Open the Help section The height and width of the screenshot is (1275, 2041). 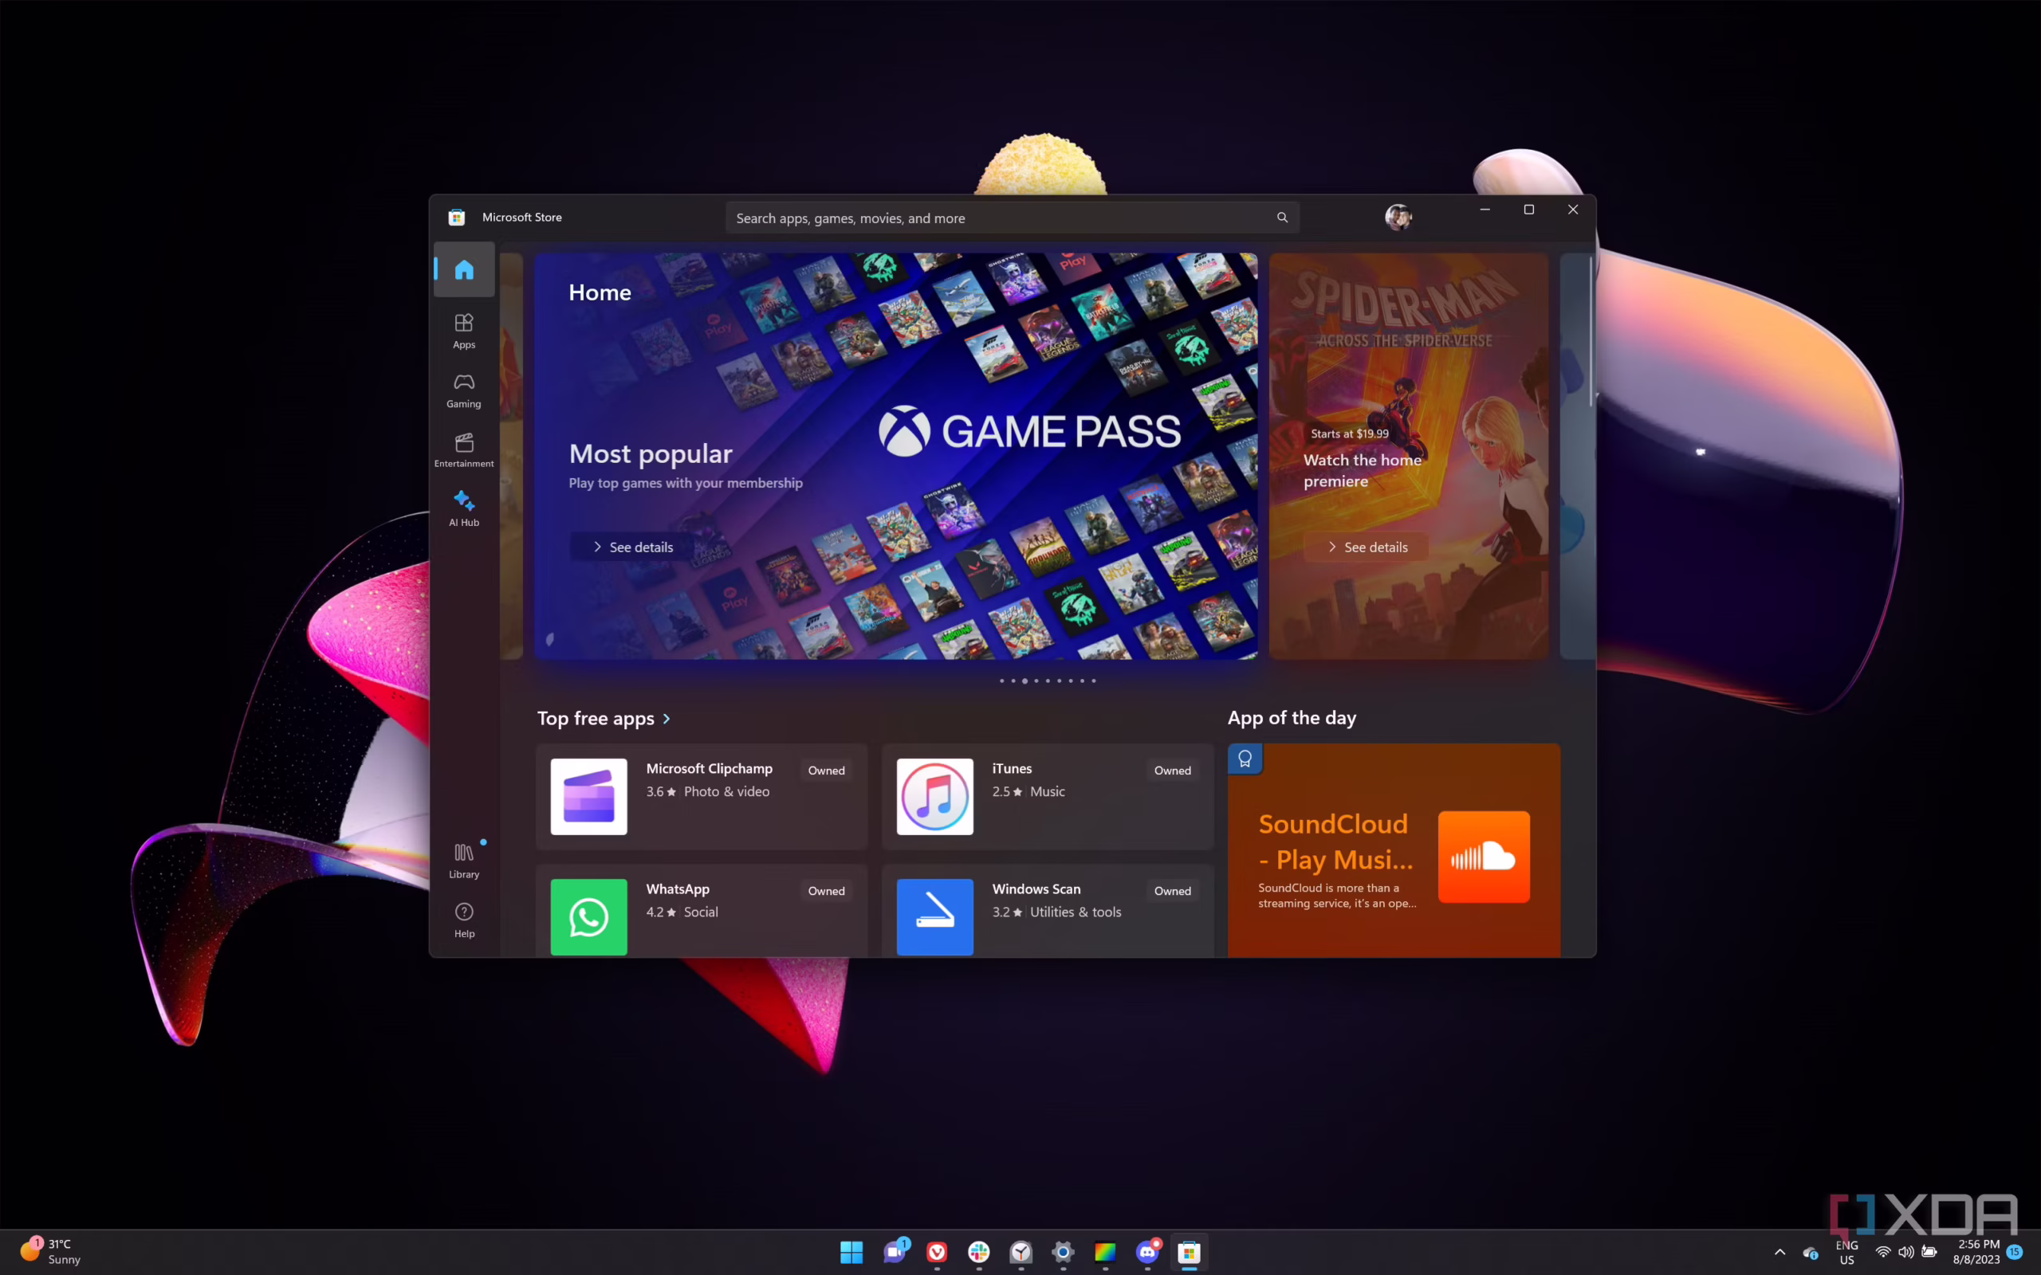pos(463,919)
